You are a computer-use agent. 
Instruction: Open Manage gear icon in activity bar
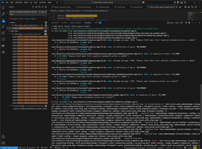(3, 143)
